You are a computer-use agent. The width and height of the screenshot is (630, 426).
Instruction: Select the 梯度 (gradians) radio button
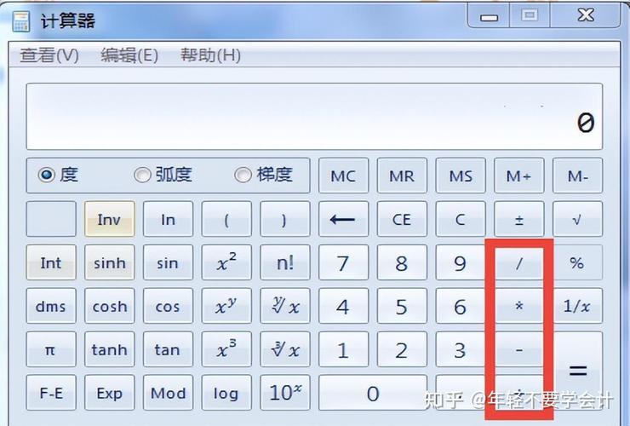pos(243,175)
